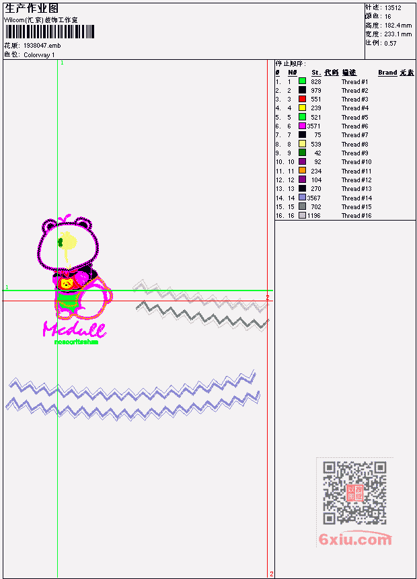Image resolution: width=417 pixels, height=579 pixels.
Task: Select stitch count '551' for thread 3
Action: pyautogui.click(x=316, y=100)
